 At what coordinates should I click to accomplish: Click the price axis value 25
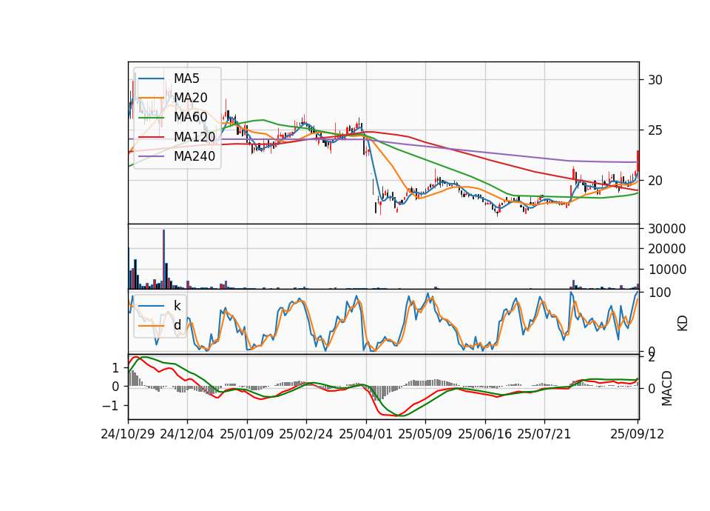click(x=655, y=130)
